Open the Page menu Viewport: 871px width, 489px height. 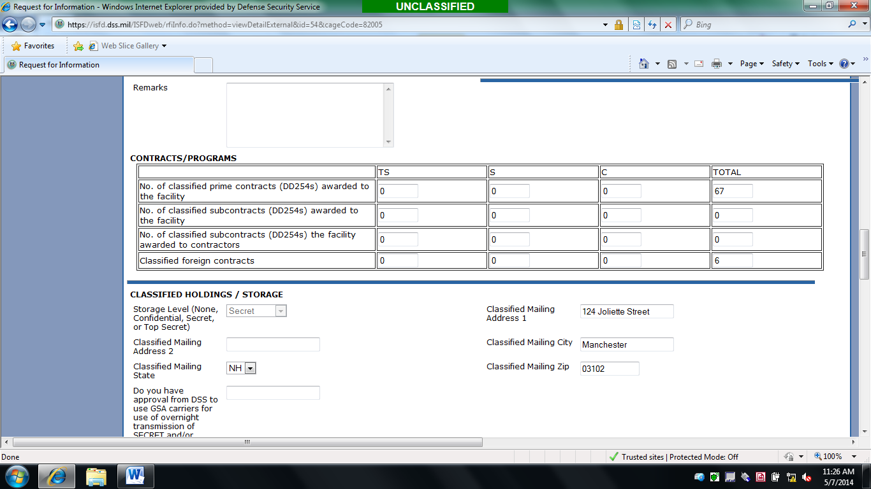click(x=752, y=64)
